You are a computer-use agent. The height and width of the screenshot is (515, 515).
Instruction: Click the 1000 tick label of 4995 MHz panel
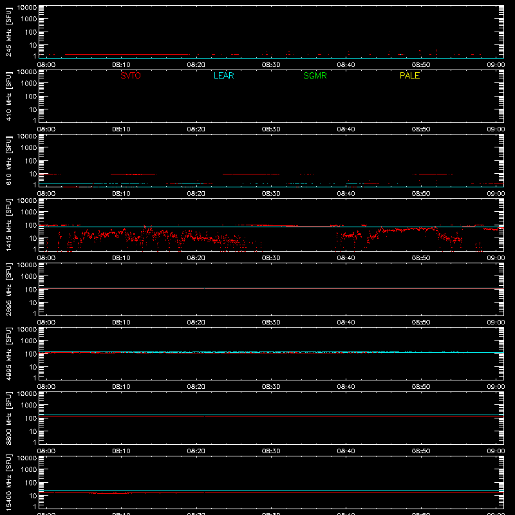pyautogui.click(x=29, y=341)
